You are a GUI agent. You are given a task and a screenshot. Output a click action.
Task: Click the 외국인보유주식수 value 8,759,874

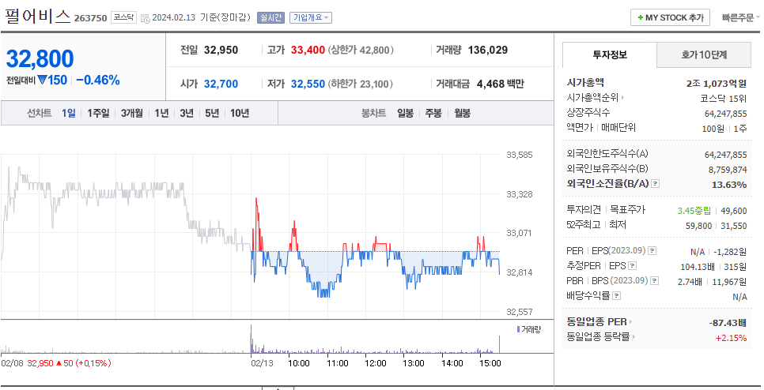pyautogui.click(x=728, y=169)
